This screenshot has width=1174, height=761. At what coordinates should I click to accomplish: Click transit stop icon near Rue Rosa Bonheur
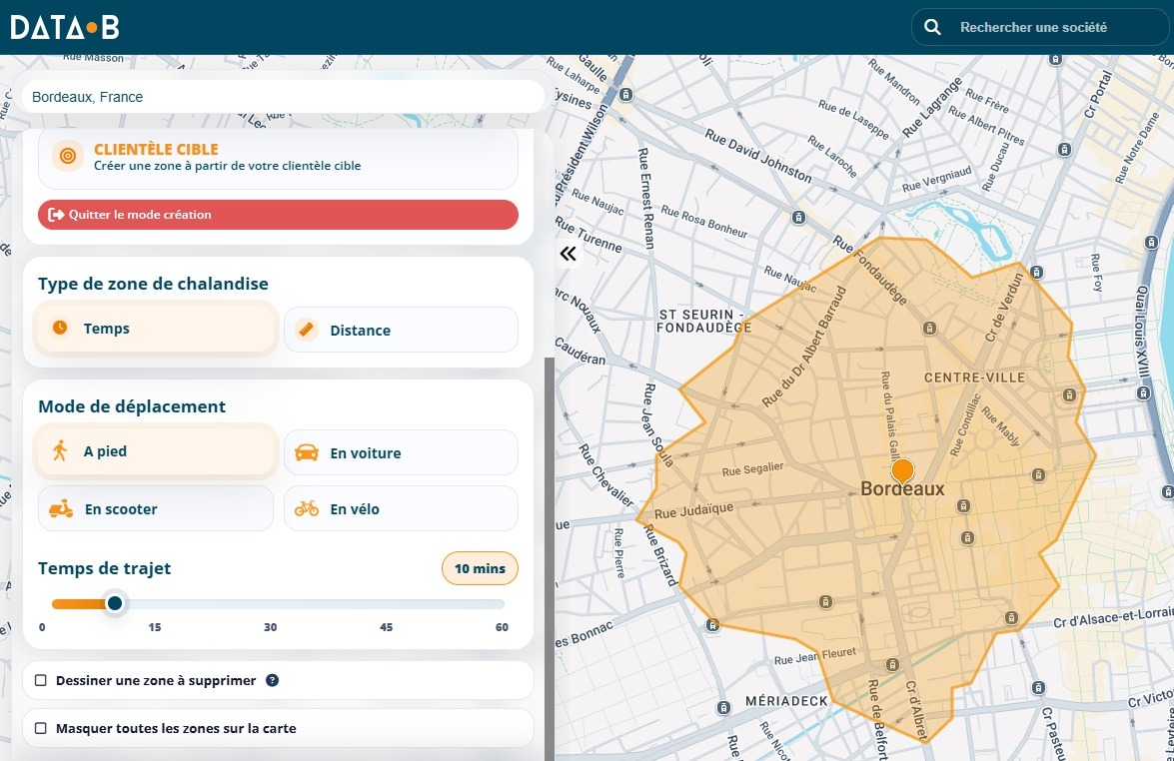click(799, 217)
